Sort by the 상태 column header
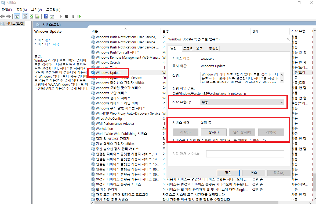 [270, 31]
